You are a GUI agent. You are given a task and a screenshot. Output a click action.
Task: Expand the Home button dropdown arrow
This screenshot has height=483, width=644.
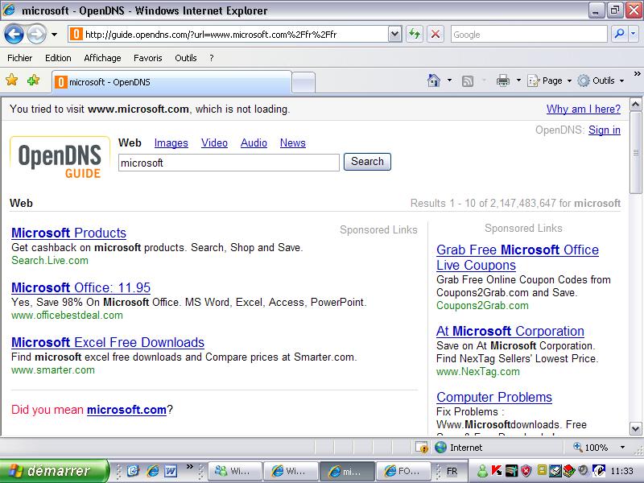pos(449,80)
